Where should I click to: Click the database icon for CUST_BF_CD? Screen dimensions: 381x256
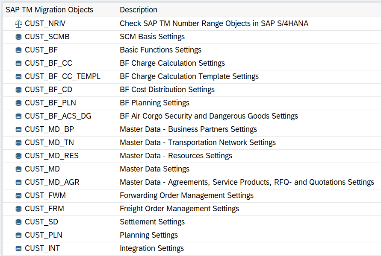(18, 90)
